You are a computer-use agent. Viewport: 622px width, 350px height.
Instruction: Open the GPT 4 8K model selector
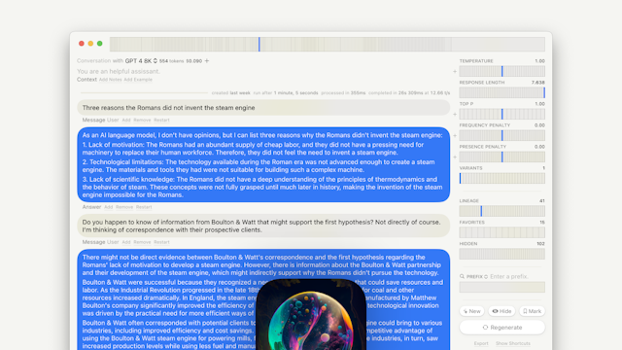pos(141,60)
